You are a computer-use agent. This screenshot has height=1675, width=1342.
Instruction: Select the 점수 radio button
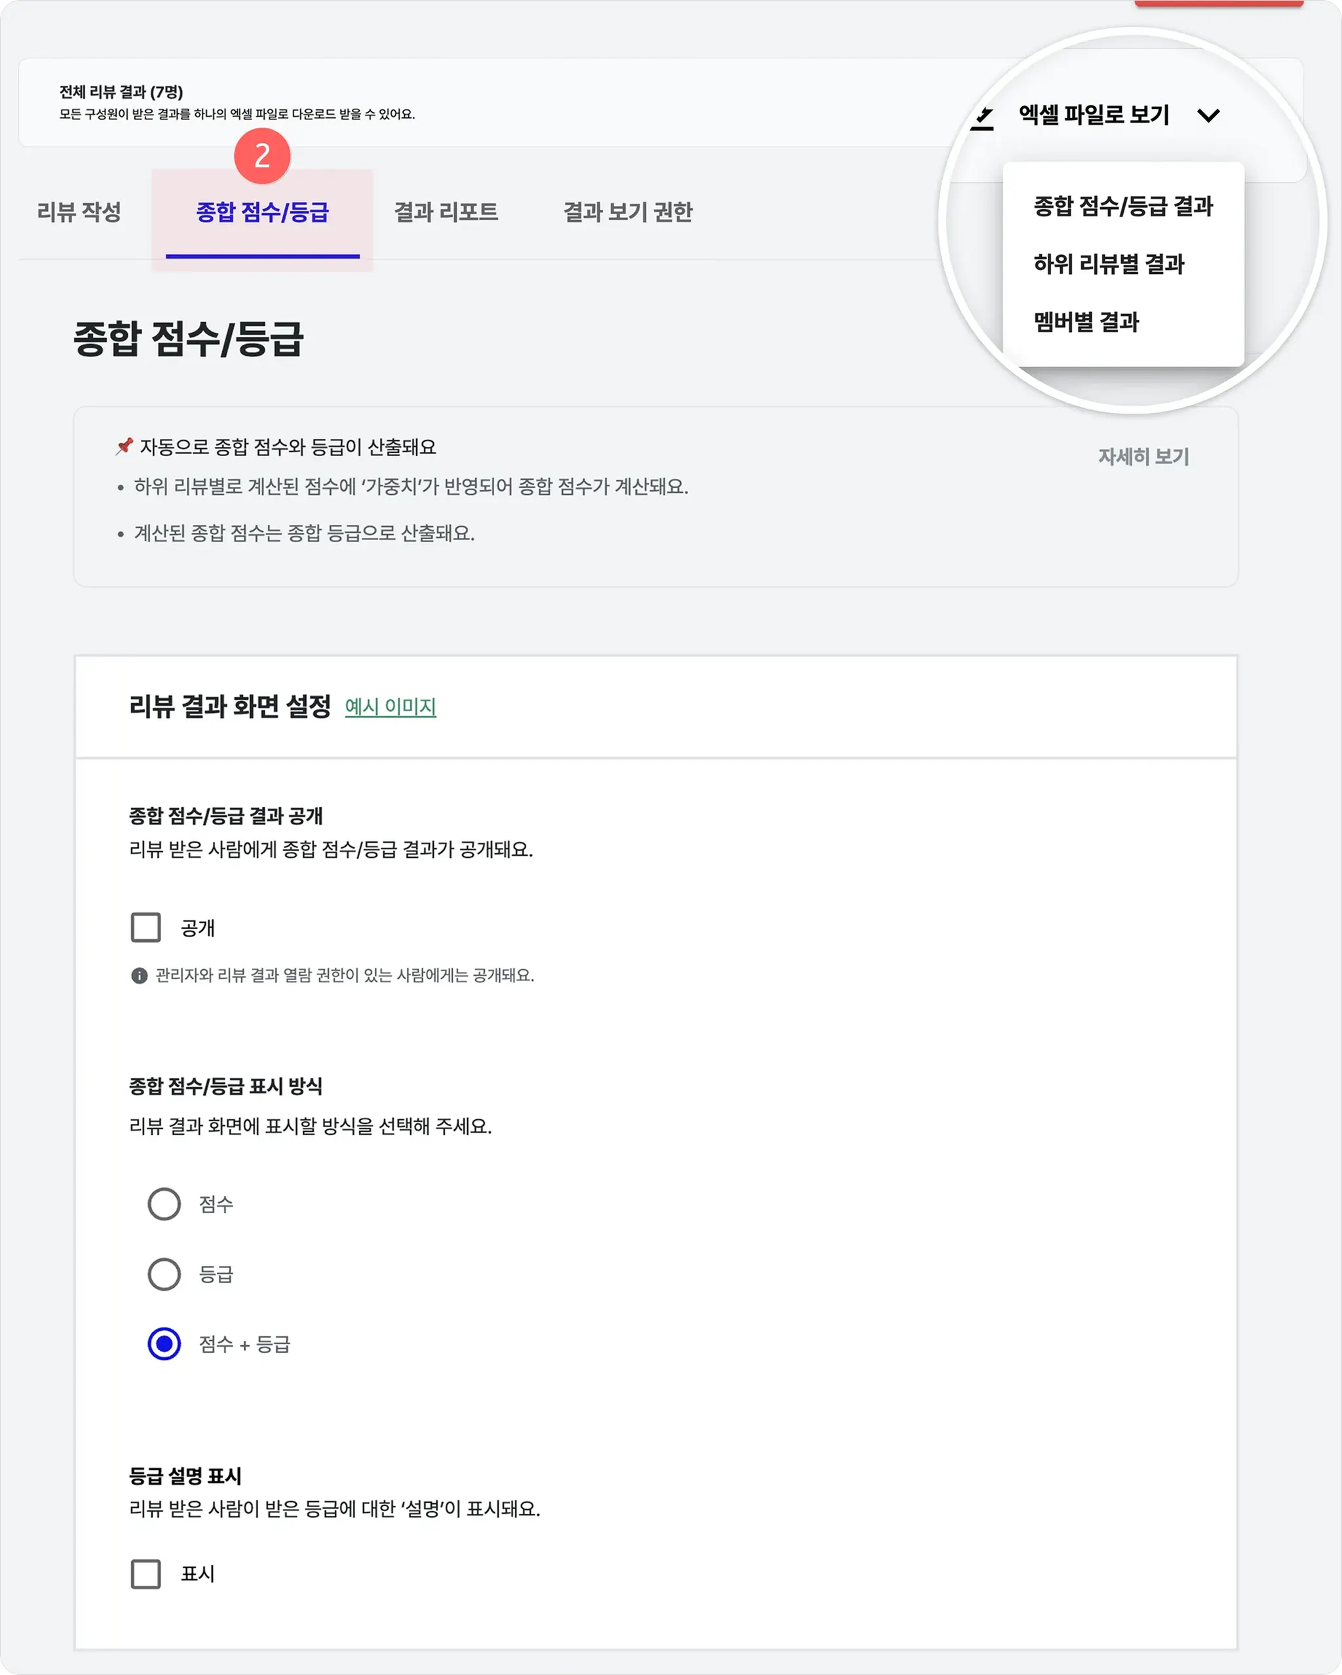pos(164,1204)
